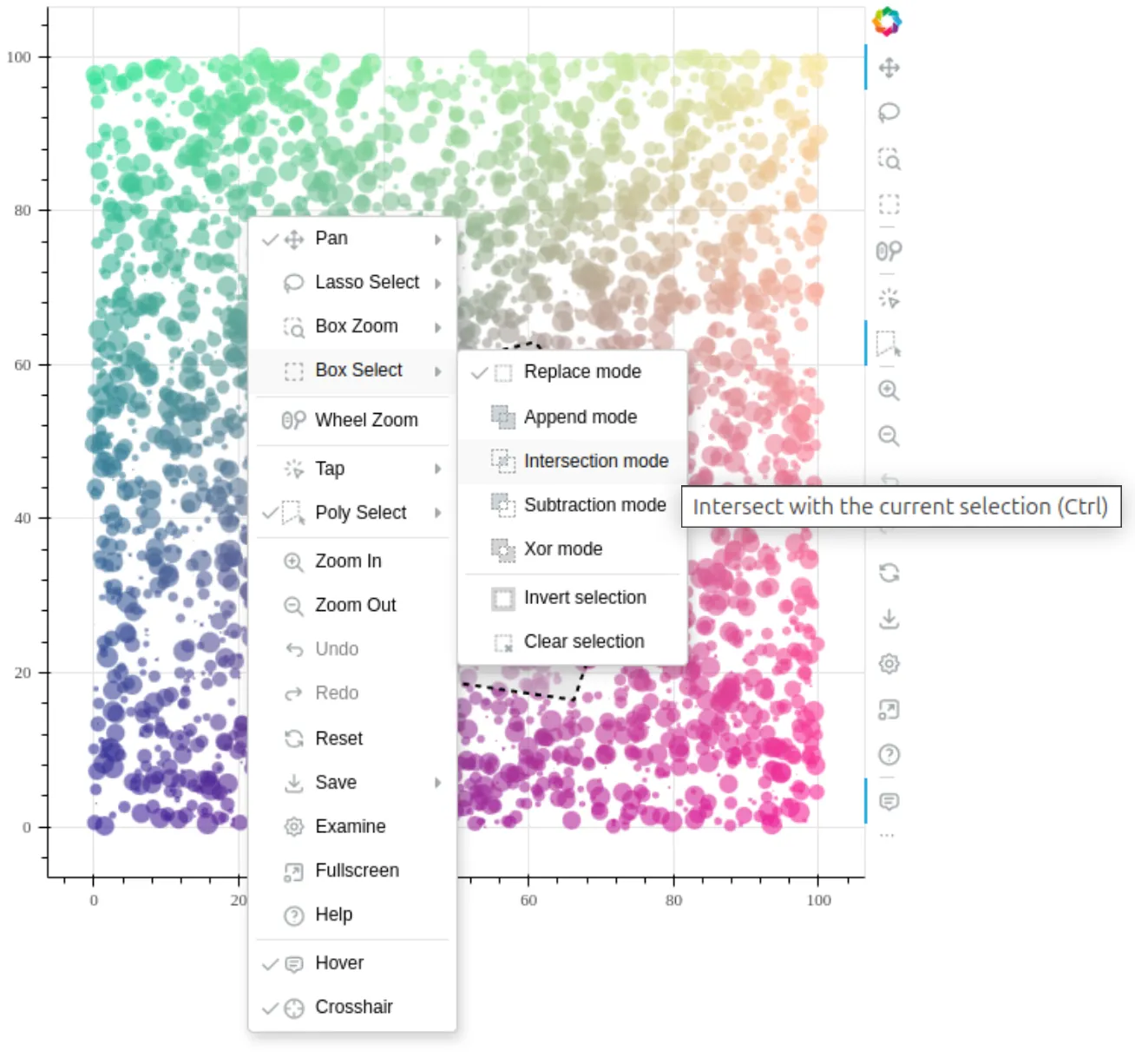This screenshot has width=1135, height=1064.
Task: Enter fullscreen using the expand icon
Action: pos(888,711)
